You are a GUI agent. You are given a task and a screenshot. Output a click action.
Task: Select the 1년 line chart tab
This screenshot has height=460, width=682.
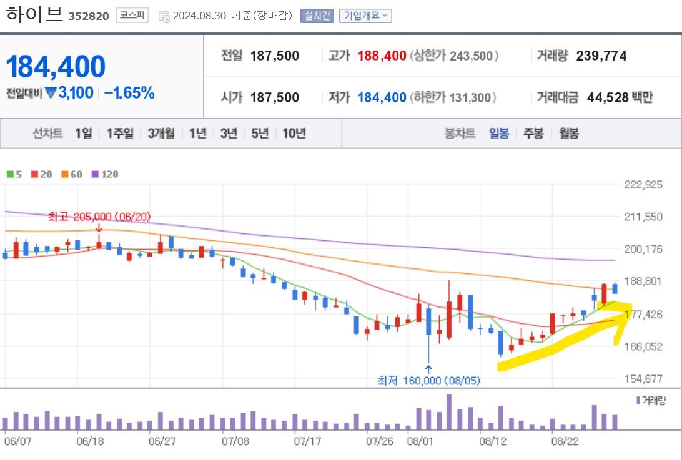(x=197, y=133)
